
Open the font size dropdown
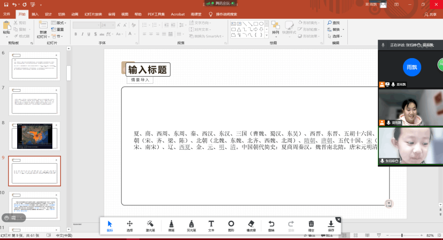(x=112, y=25)
